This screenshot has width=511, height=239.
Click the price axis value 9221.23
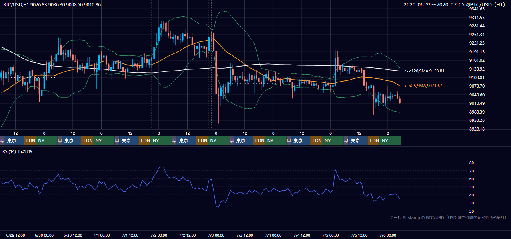477,43
